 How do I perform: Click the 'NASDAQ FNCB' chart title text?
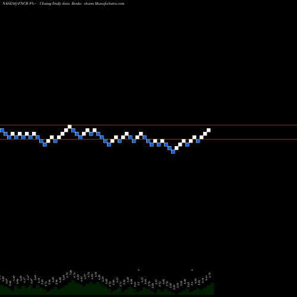click(15, 4)
